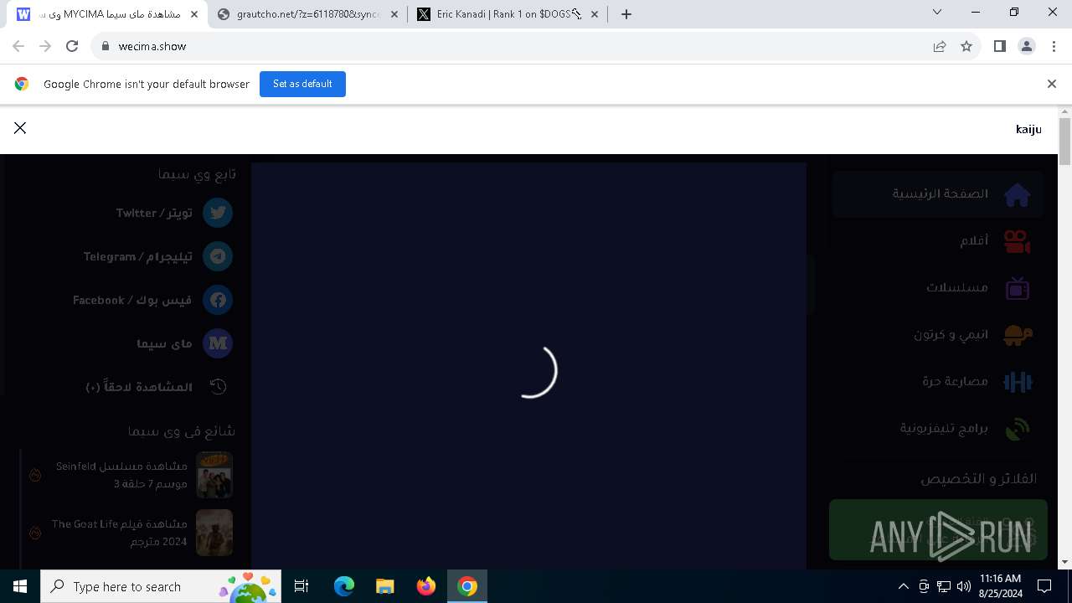The height and width of the screenshot is (603, 1072).
Task: Open the Windows Start menu
Action: [x=20, y=586]
